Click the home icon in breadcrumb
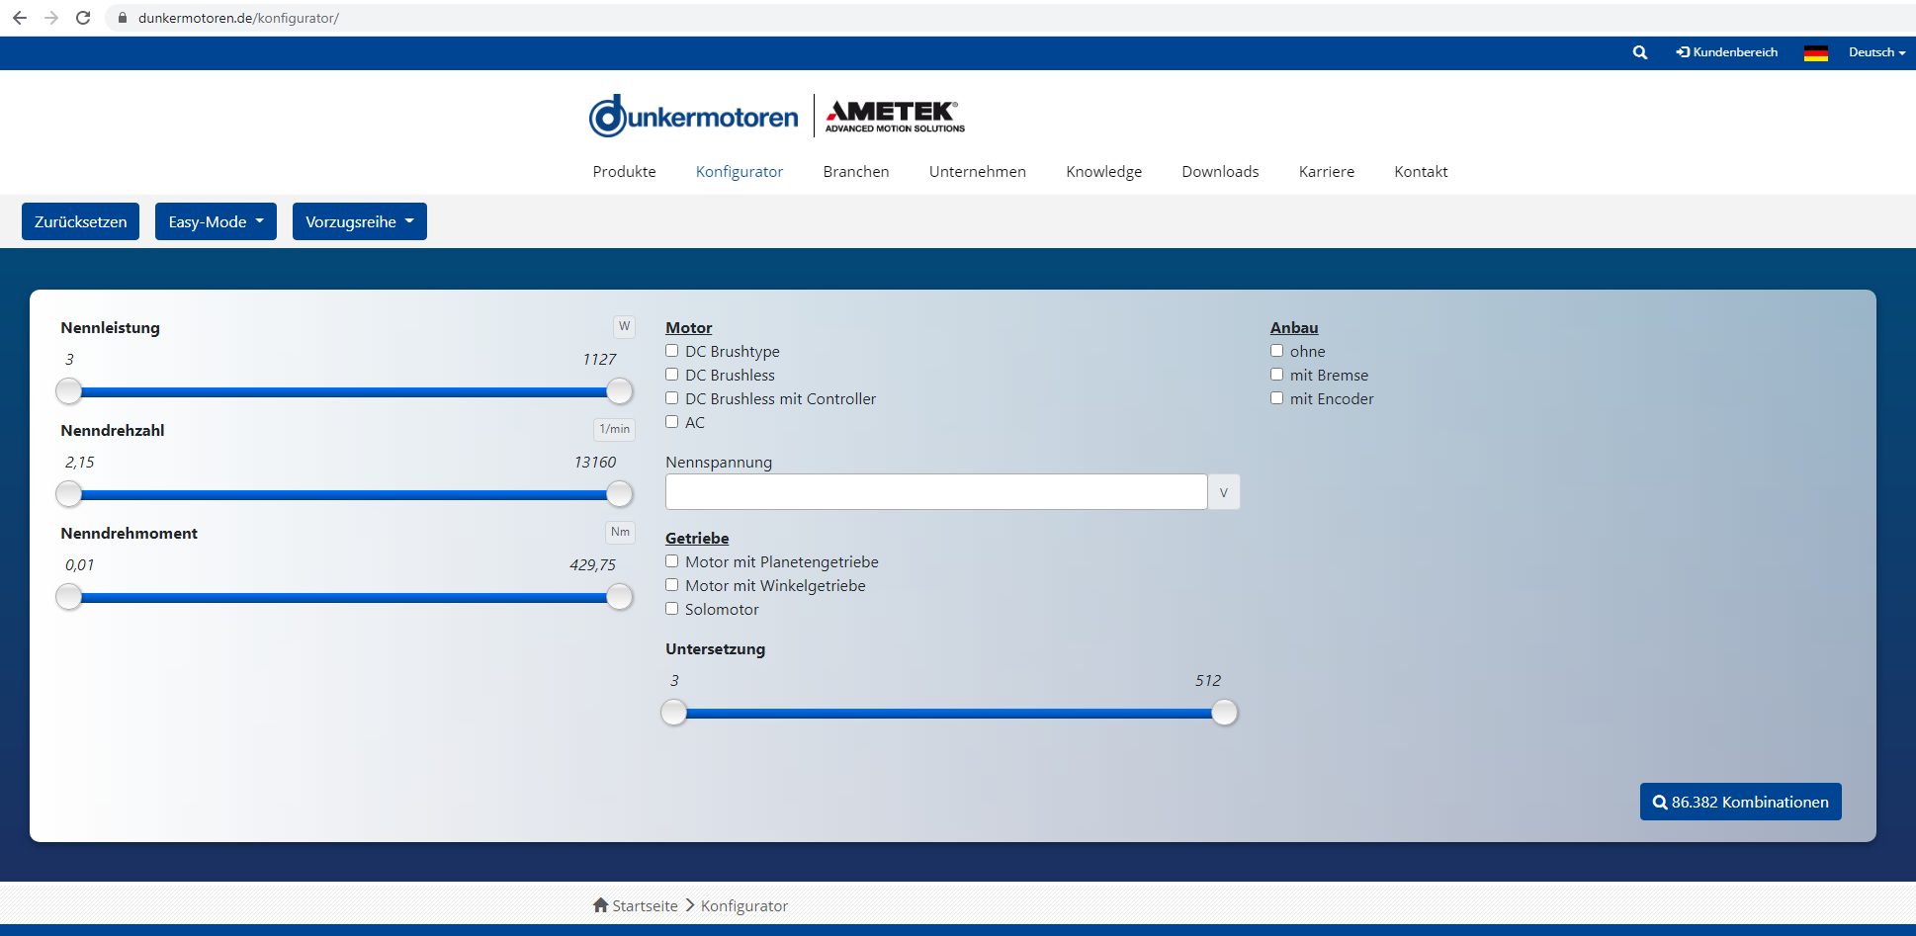 coord(600,905)
